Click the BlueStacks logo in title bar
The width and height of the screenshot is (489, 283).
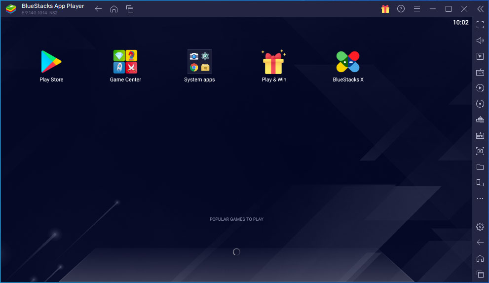(x=11, y=9)
